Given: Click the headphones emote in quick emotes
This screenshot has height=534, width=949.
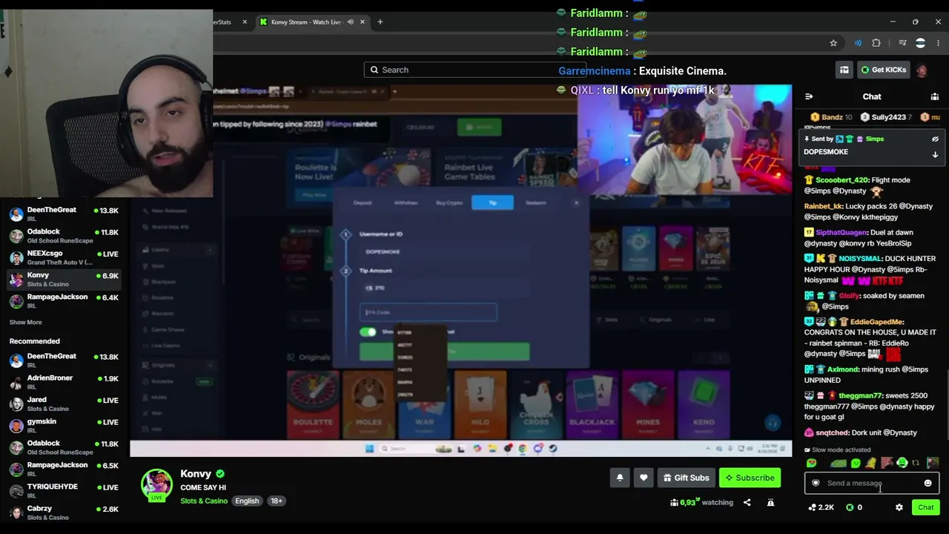Looking at the screenshot, I should tap(902, 464).
